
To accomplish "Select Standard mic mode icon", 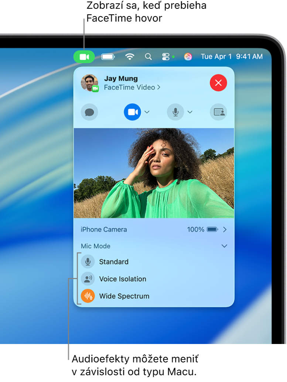I will [x=88, y=262].
